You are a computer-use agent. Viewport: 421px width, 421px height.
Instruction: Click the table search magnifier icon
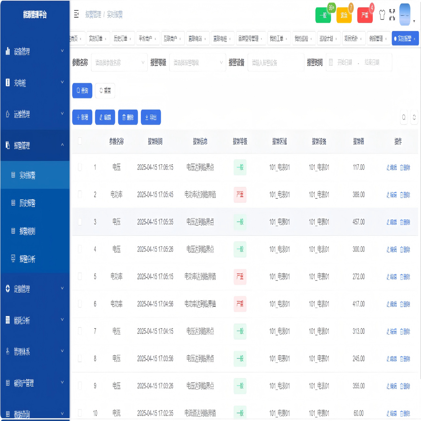pos(404,118)
